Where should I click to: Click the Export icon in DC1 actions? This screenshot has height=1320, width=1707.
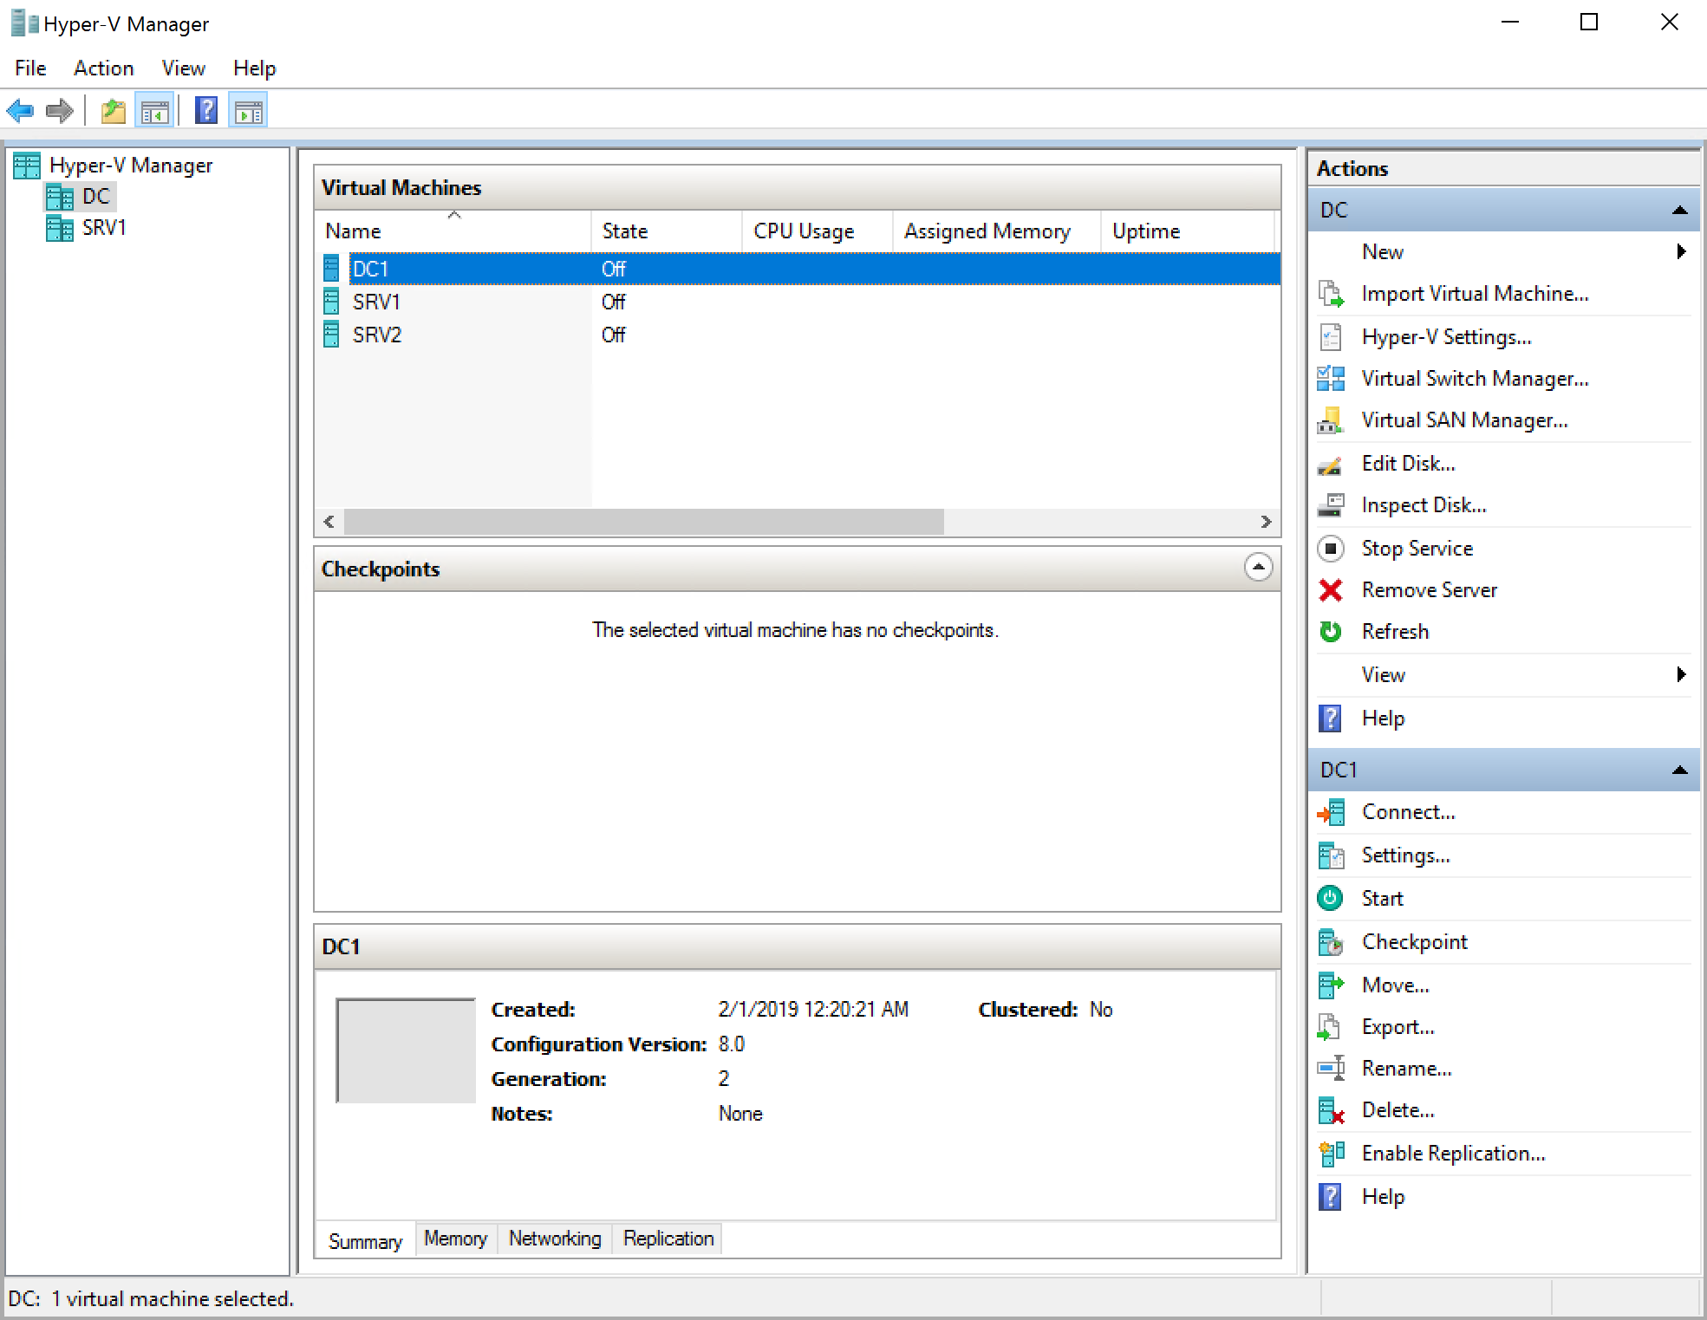click(x=1329, y=1027)
